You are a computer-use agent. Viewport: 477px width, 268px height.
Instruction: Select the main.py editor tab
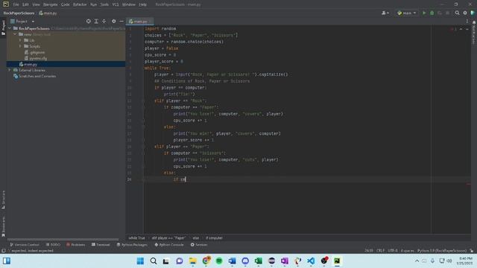point(140,22)
